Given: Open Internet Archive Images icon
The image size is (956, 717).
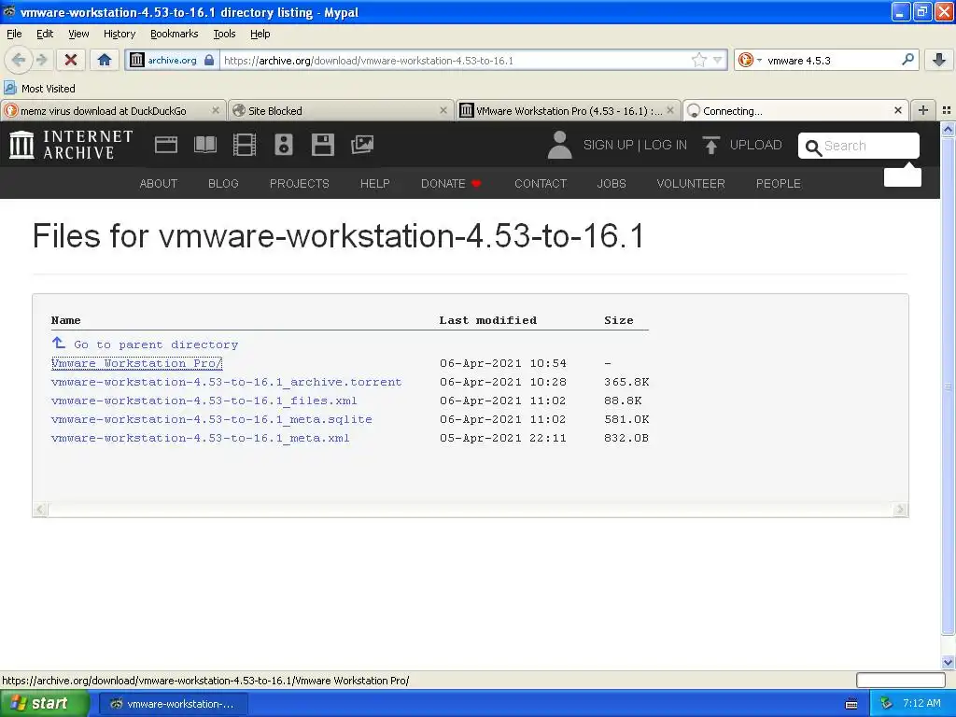Looking at the screenshot, I should tap(362, 145).
